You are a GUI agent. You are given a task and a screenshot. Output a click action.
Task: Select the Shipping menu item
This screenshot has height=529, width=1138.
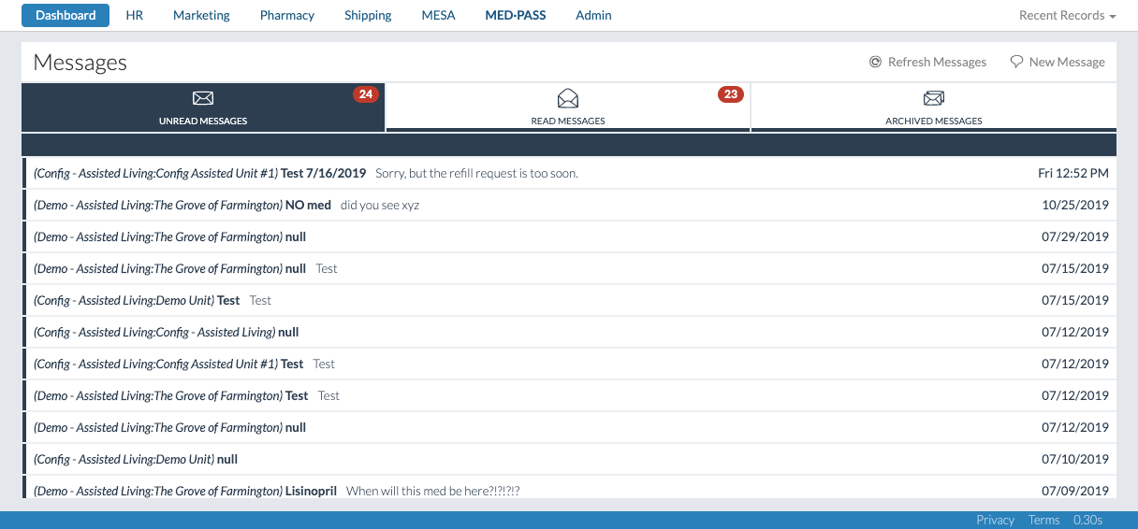[x=368, y=15]
